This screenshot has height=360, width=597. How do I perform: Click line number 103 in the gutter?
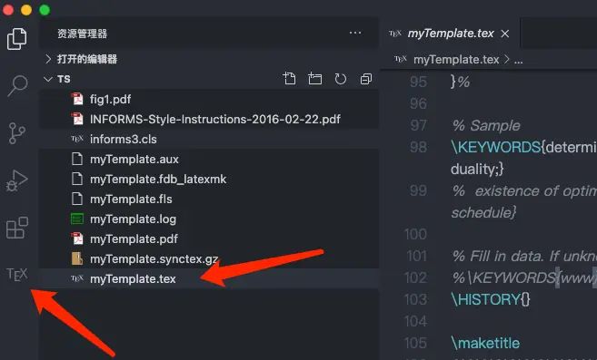coord(415,299)
